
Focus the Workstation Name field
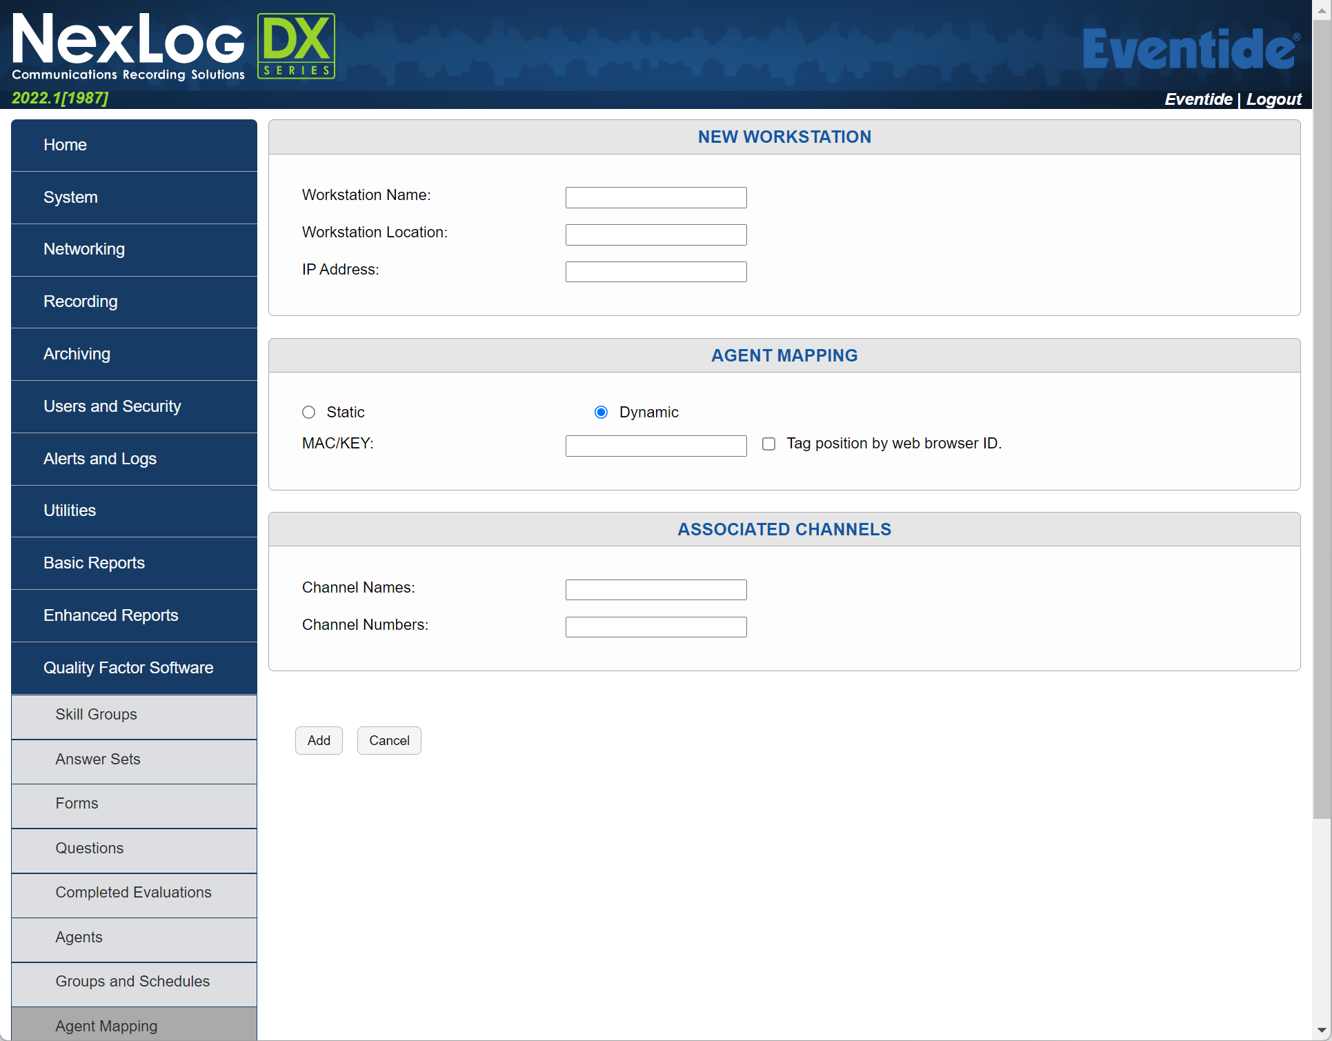coord(655,198)
